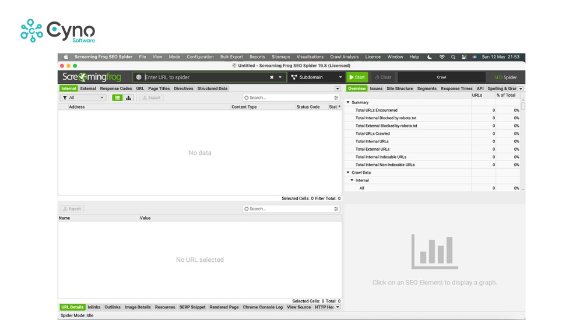Image resolution: width=583 pixels, height=320 pixels.
Task: Open macOS Spotlight search icon
Action: (x=453, y=57)
